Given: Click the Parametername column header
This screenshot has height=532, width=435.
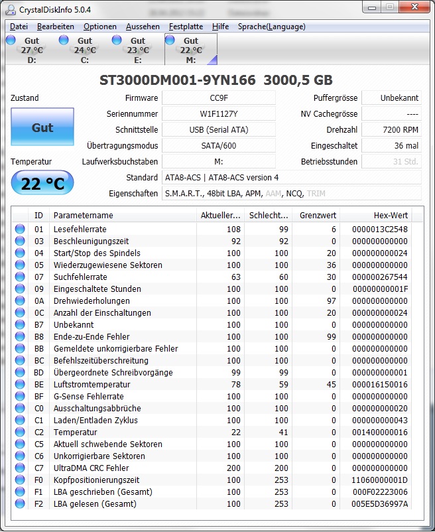Looking at the screenshot, I should click(123, 216).
